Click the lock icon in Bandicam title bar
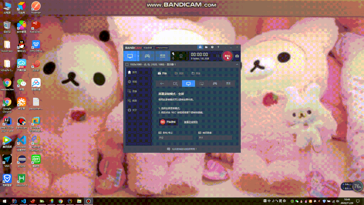Screen dimensions: 364x205 [200, 47]
